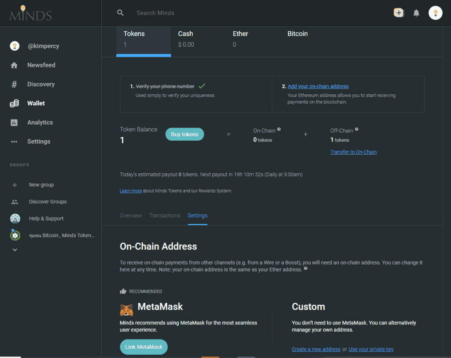The width and height of the screenshot is (451, 358).
Task: Open the Help & Support group
Action: click(x=46, y=219)
